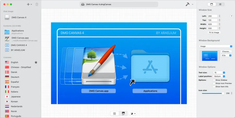The width and height of the screenshot is (235, 118).
Task: Open the Window Background Image dropdown
Action: point(215,46)
